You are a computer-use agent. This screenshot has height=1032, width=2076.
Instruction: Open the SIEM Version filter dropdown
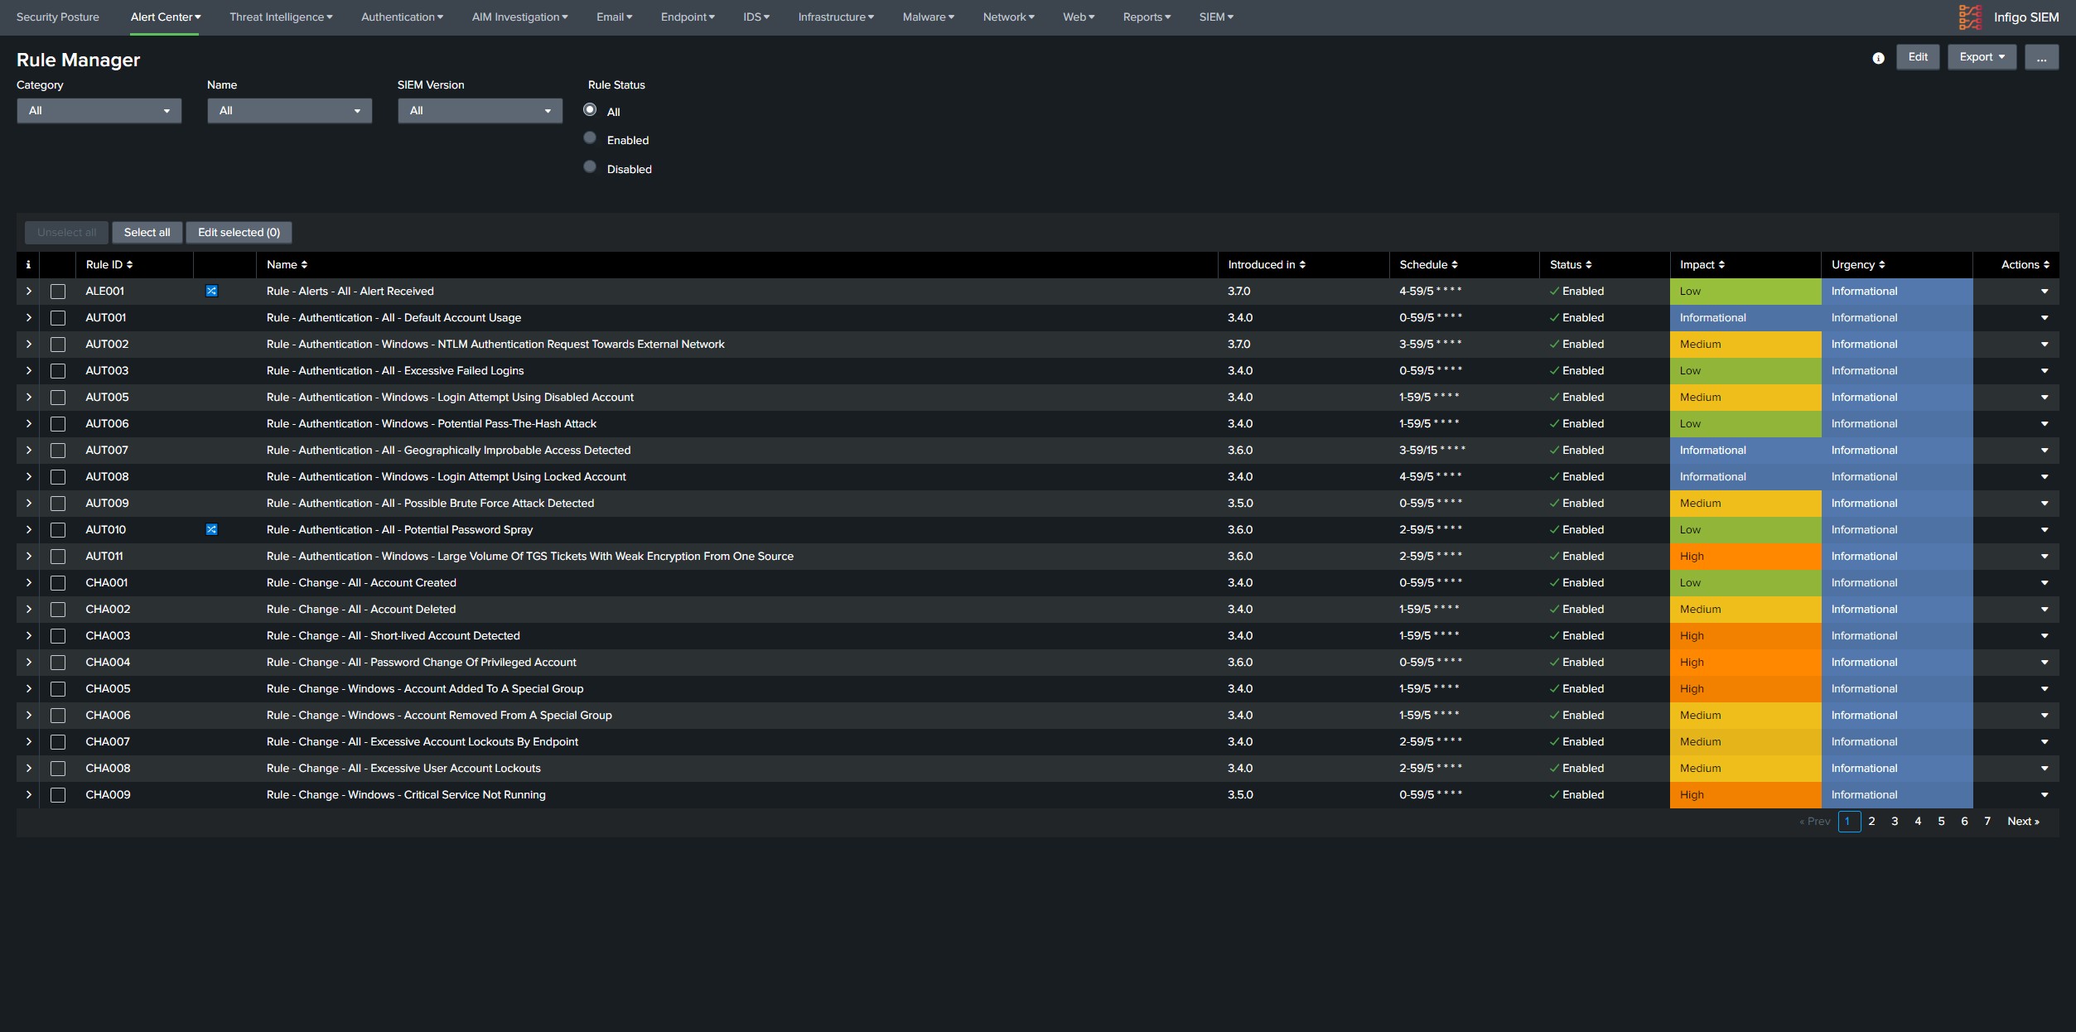[x=480, y=111]
